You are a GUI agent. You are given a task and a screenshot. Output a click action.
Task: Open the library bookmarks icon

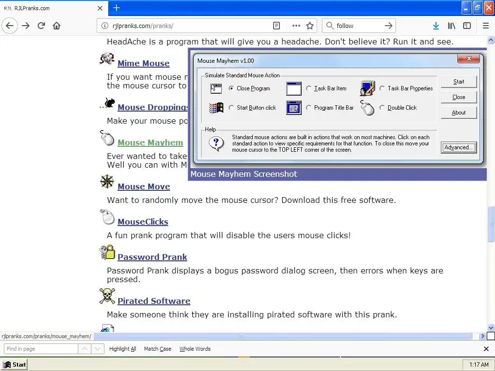(451, 26)
